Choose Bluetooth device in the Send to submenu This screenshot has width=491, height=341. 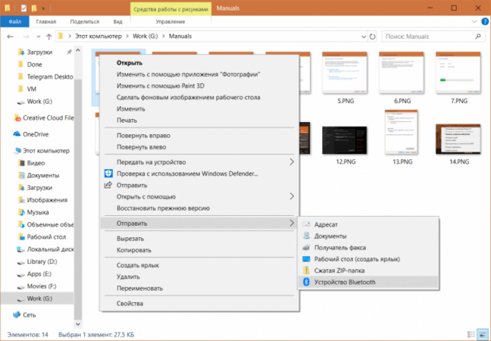368,281
